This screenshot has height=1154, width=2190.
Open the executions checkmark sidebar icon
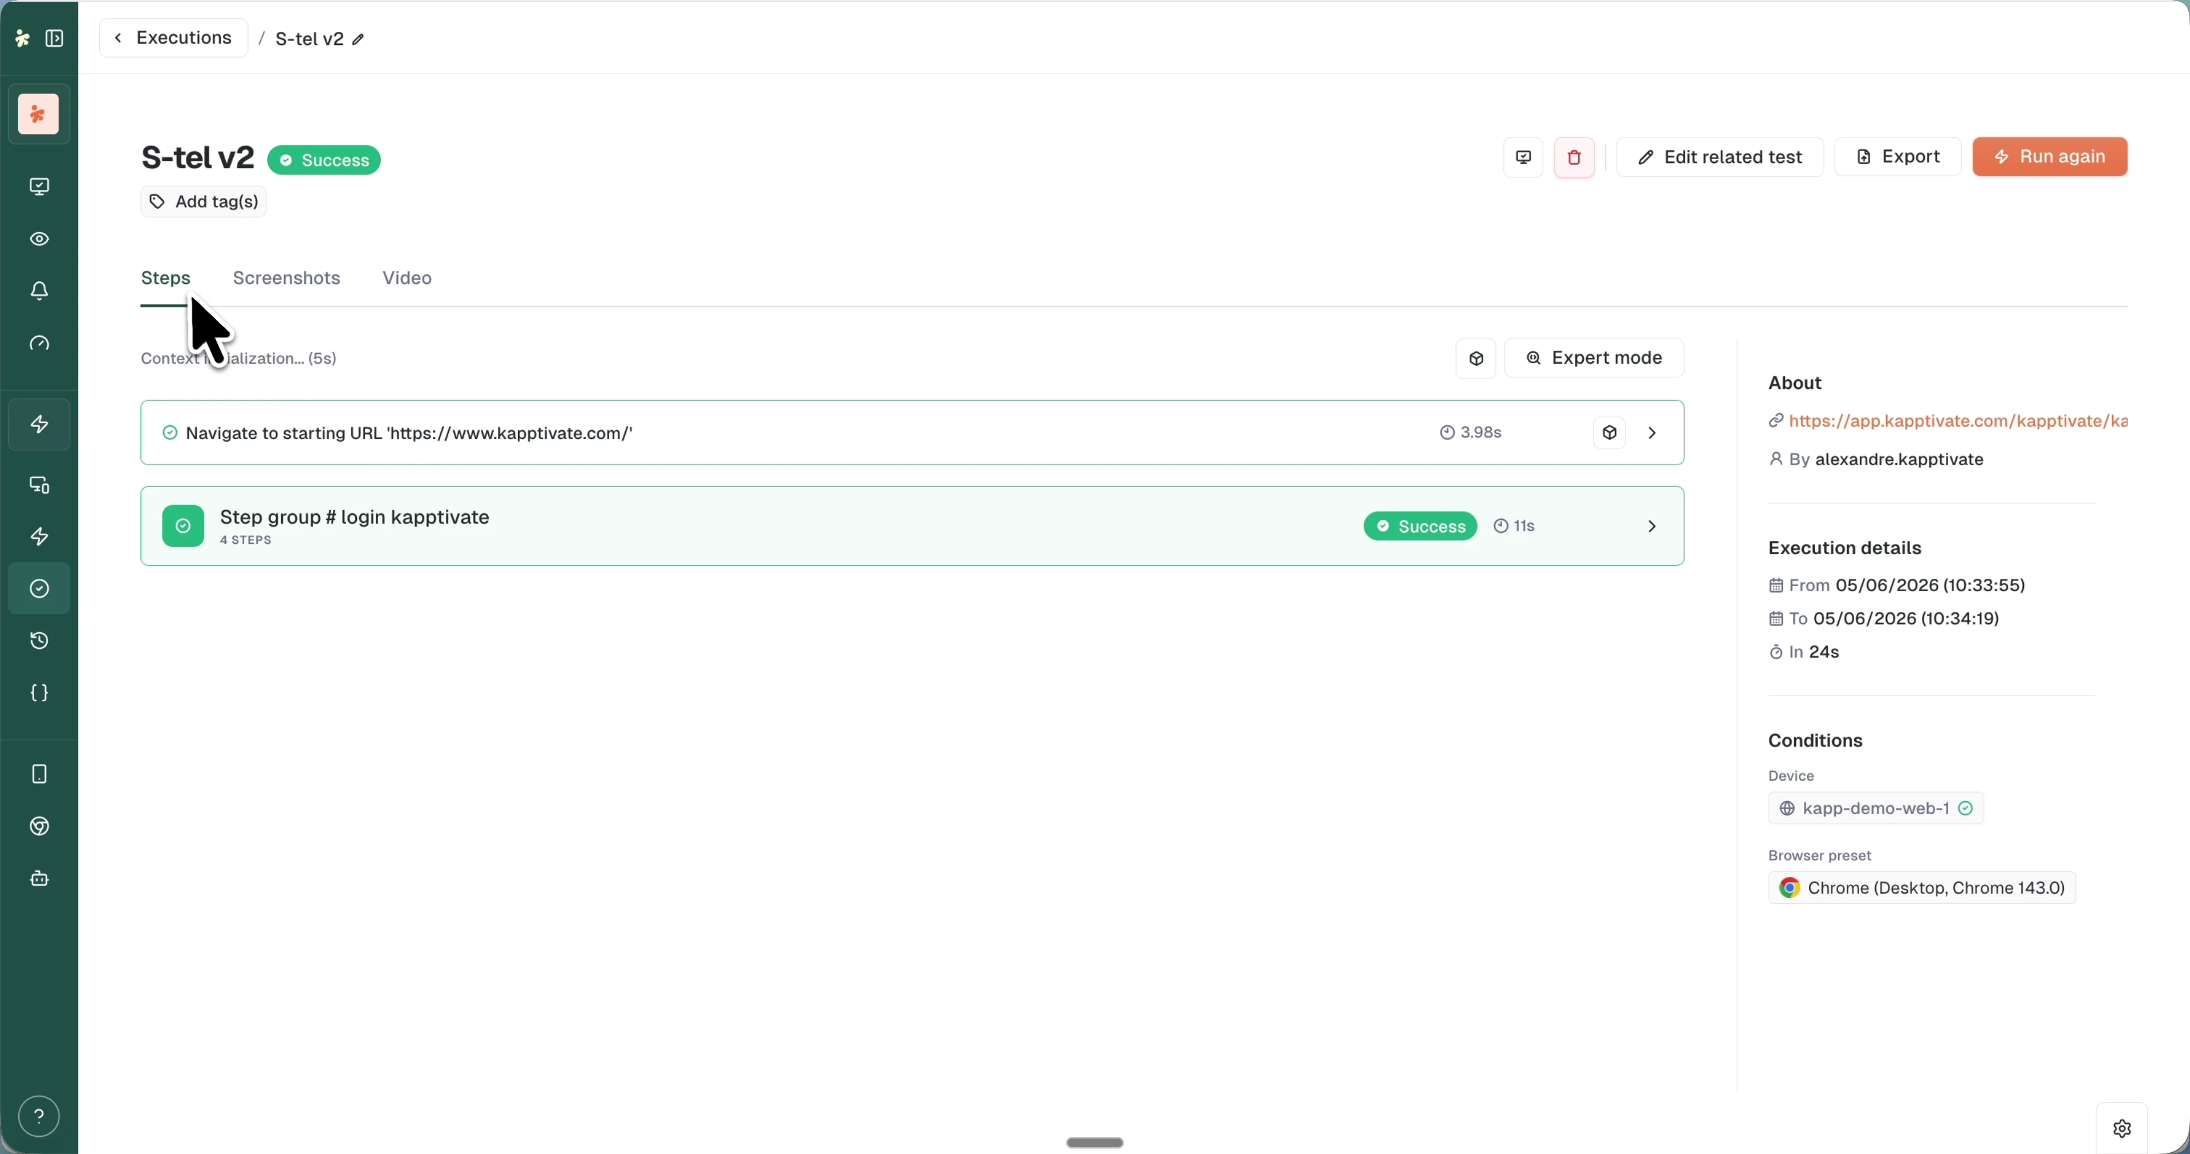coord(39,589)
